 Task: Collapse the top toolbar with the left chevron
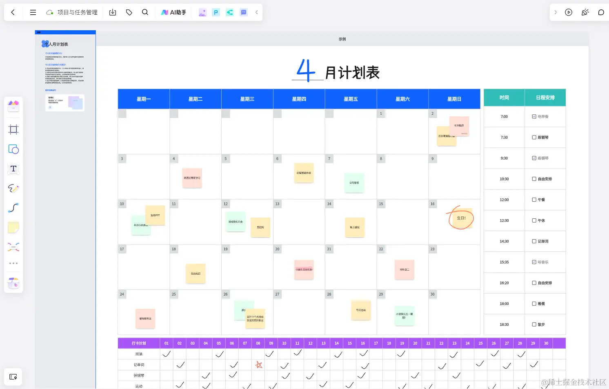(x=256, y=12)
